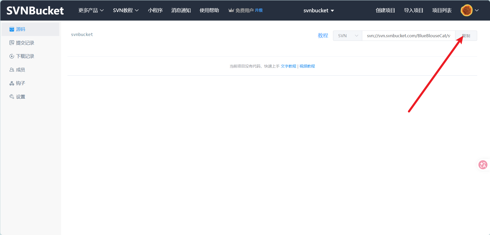Open 使用帮助 help page

click(209, 10)
